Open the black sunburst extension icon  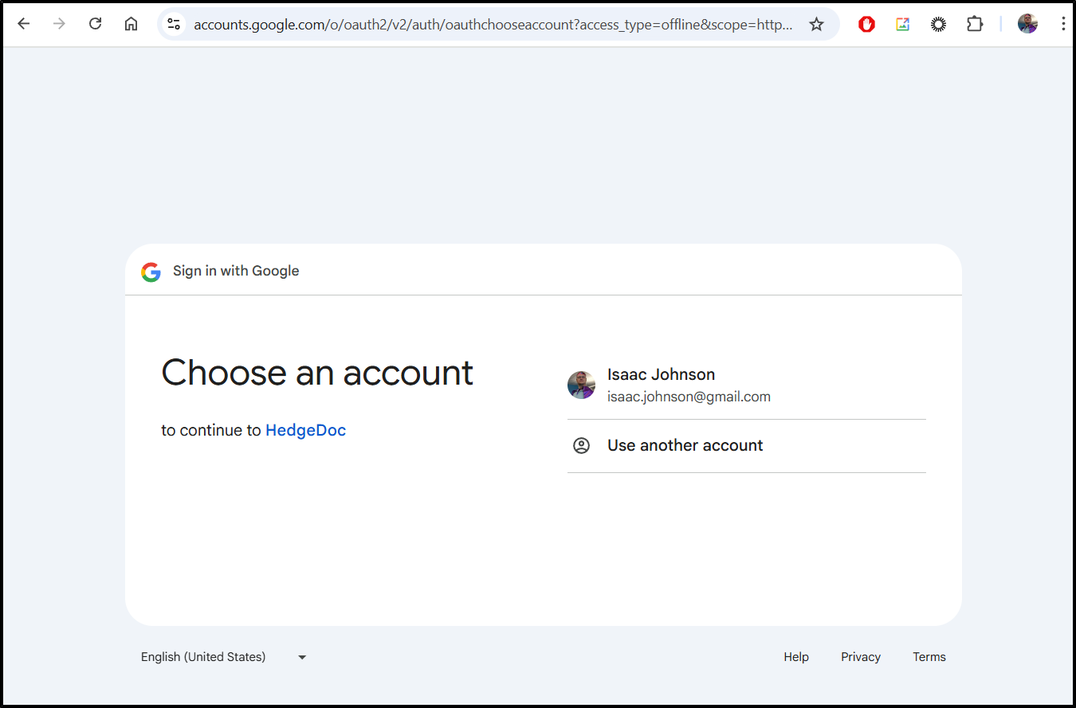(938, 24)
